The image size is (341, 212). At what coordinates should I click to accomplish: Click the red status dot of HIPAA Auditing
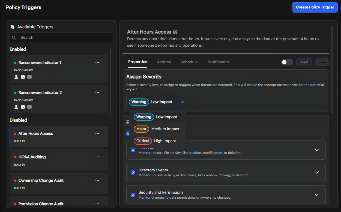15,157
